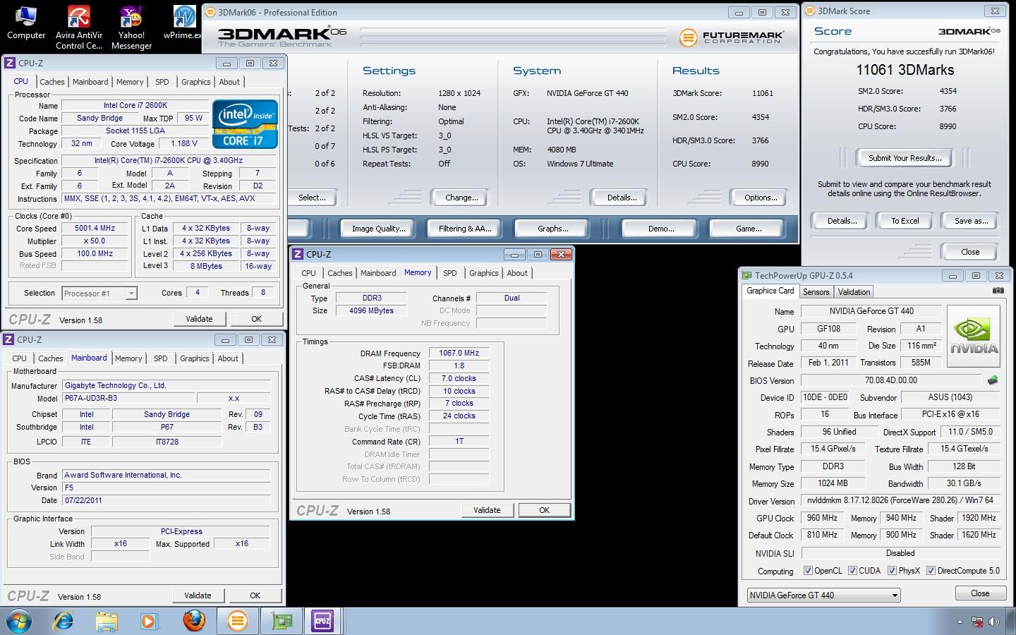
Task: Open the Validation tab in GPU-Z
Action: (854, 292)
